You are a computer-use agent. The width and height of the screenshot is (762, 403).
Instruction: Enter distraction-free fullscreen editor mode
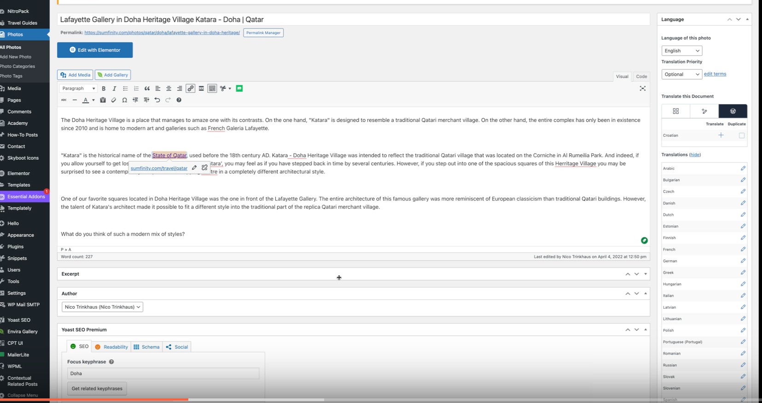[x=642, y=88]
